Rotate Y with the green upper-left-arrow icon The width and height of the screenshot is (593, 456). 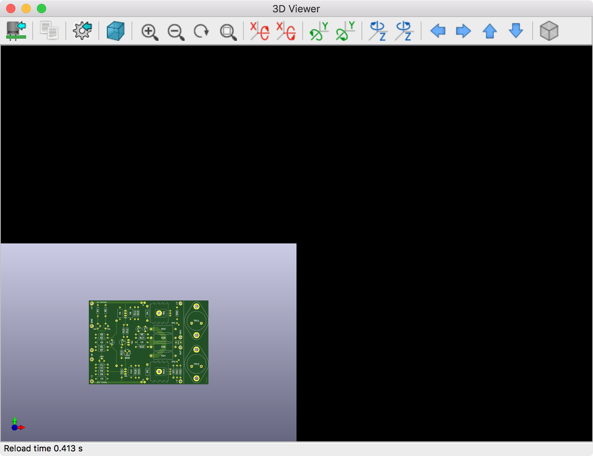319,31
